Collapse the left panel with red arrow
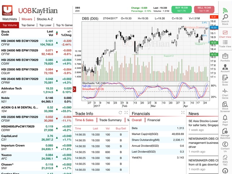This screenshot has width=232, height=174. tap(74, 89)
